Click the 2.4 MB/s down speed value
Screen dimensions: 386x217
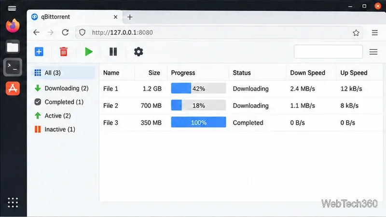[x=303, y=89]
